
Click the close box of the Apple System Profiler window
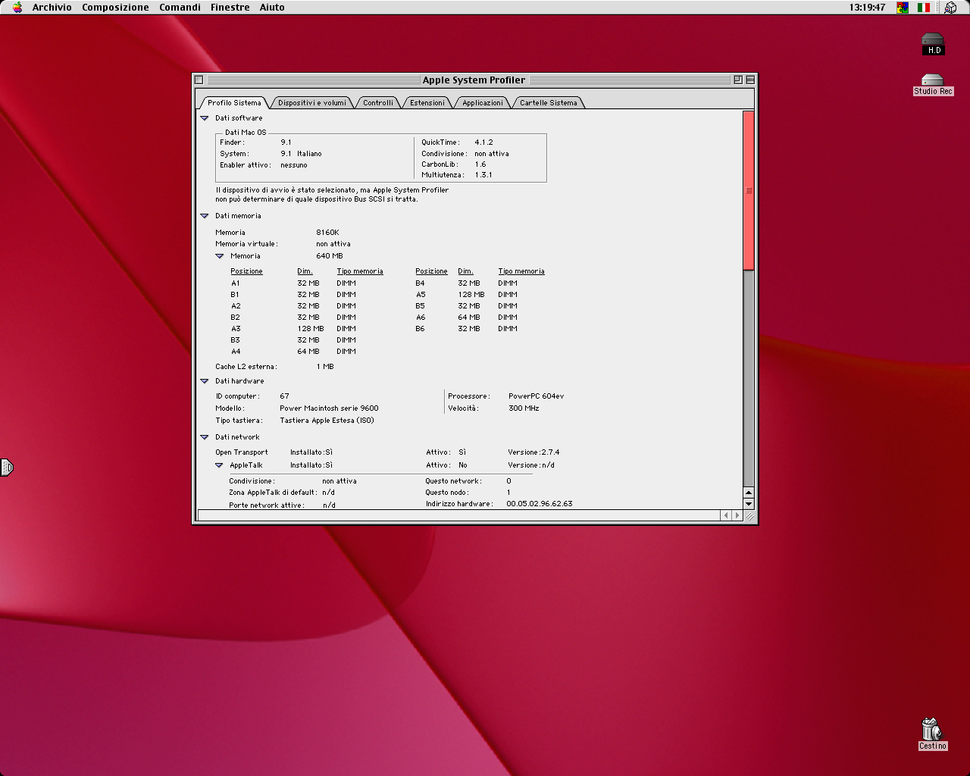point(199,80)
